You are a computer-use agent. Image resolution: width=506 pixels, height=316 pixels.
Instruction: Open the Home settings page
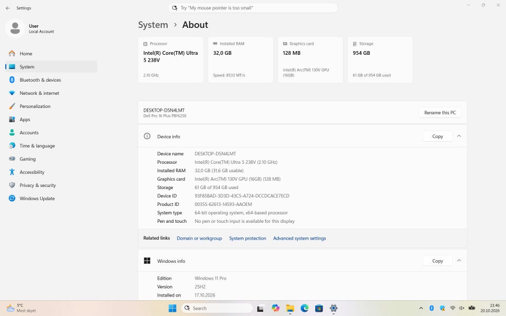pos(51,54)
